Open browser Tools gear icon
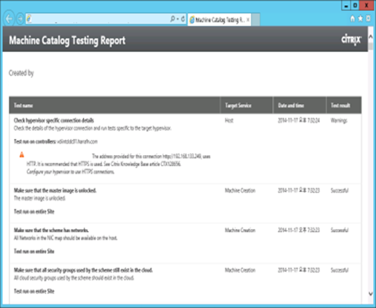Screen dimensions: 376x308 pyautogui.click(x=369, y=18)
